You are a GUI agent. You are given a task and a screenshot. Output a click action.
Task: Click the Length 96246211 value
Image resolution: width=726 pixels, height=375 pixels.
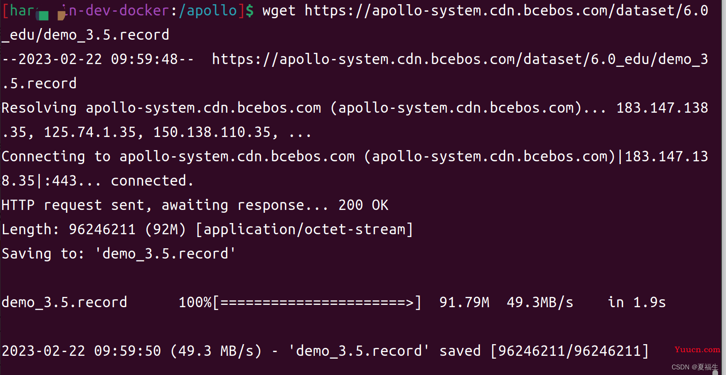(102, 230)
